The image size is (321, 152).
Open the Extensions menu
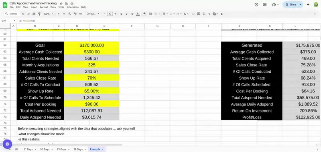[73, 7]
